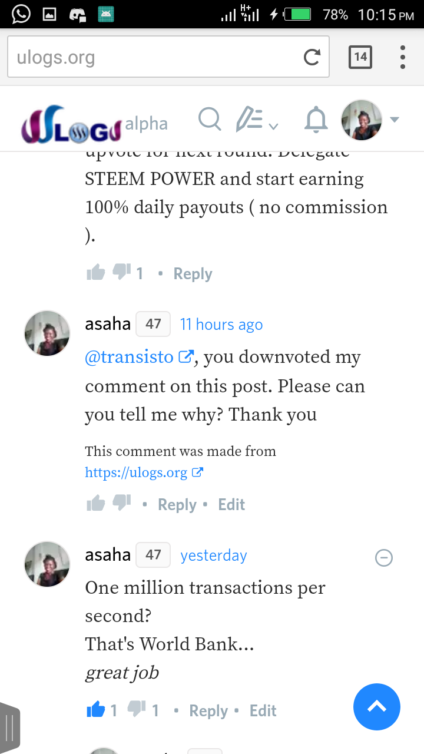Open the notifications bell
This screenshot has height=754, width=424.
[x=316, y=120]
